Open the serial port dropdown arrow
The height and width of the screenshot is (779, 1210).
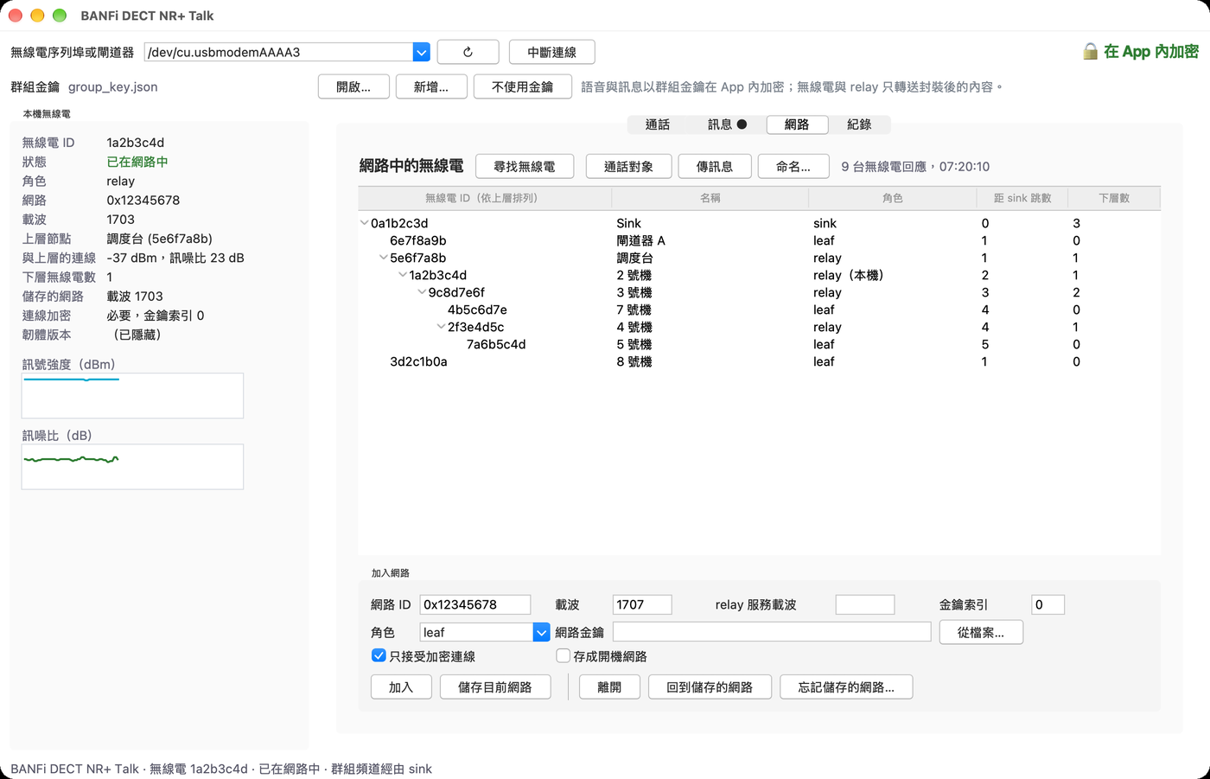421,52
